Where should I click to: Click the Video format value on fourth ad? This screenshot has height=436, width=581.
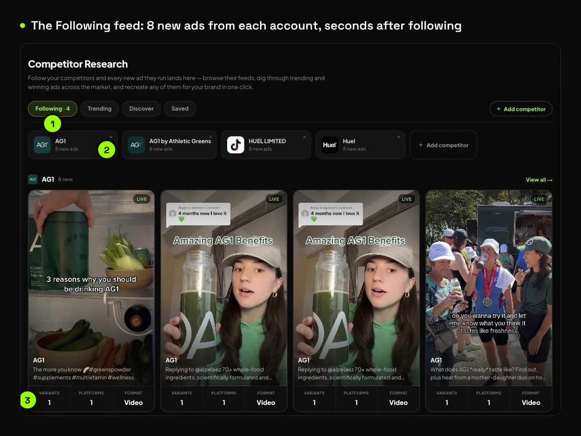point(531,402)
